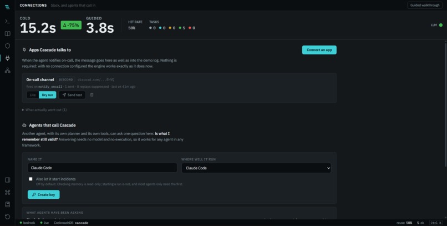Click CockroachDB cascade in status bar
The image size is (447, 226).
pyautogui.click(x=71, y=223)
